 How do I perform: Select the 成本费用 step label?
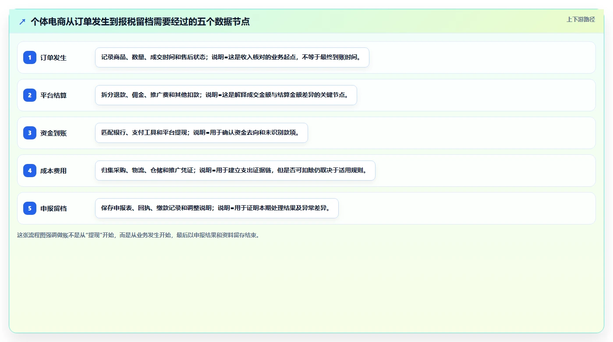53,171
